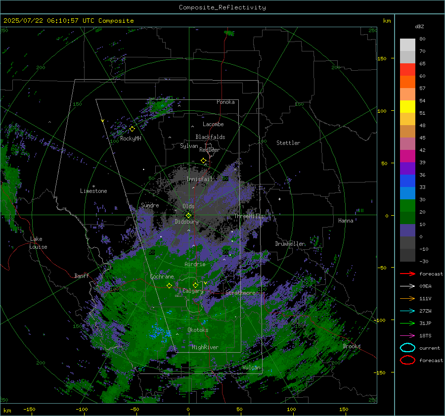Click the Airdrie label on the map

(x=195, y=264)
